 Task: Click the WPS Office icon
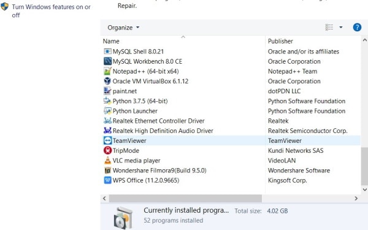[107, 180]
